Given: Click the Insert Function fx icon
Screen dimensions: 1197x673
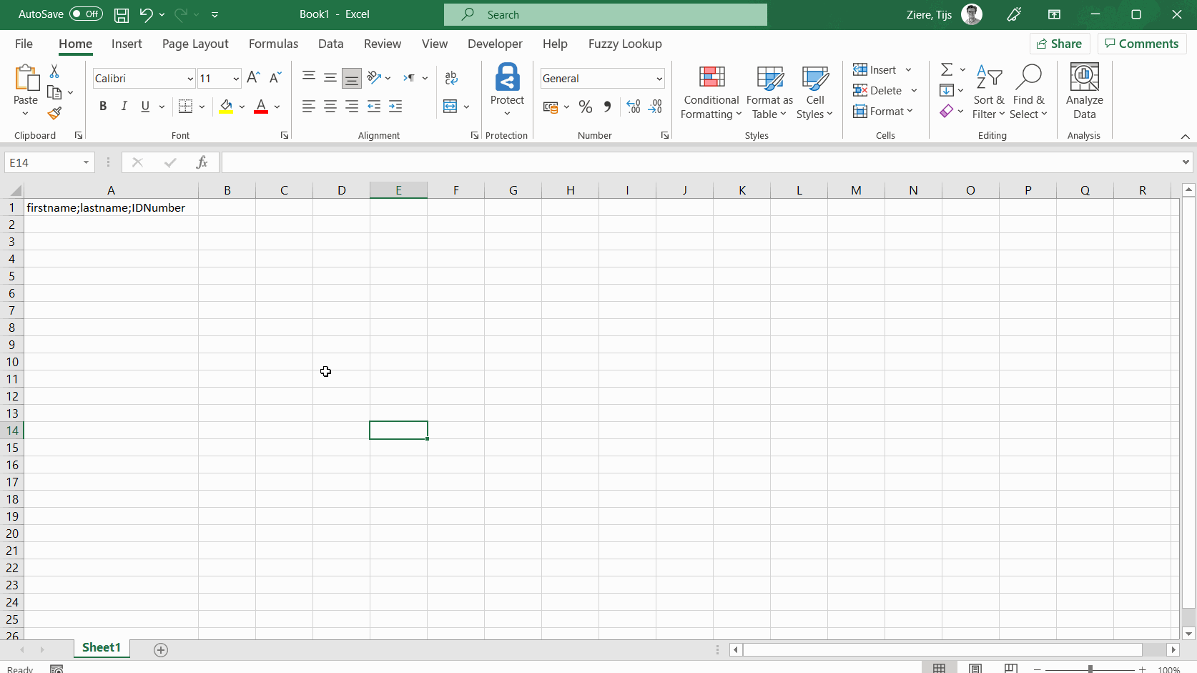Looking at the screenshot, I should (202, 162).
